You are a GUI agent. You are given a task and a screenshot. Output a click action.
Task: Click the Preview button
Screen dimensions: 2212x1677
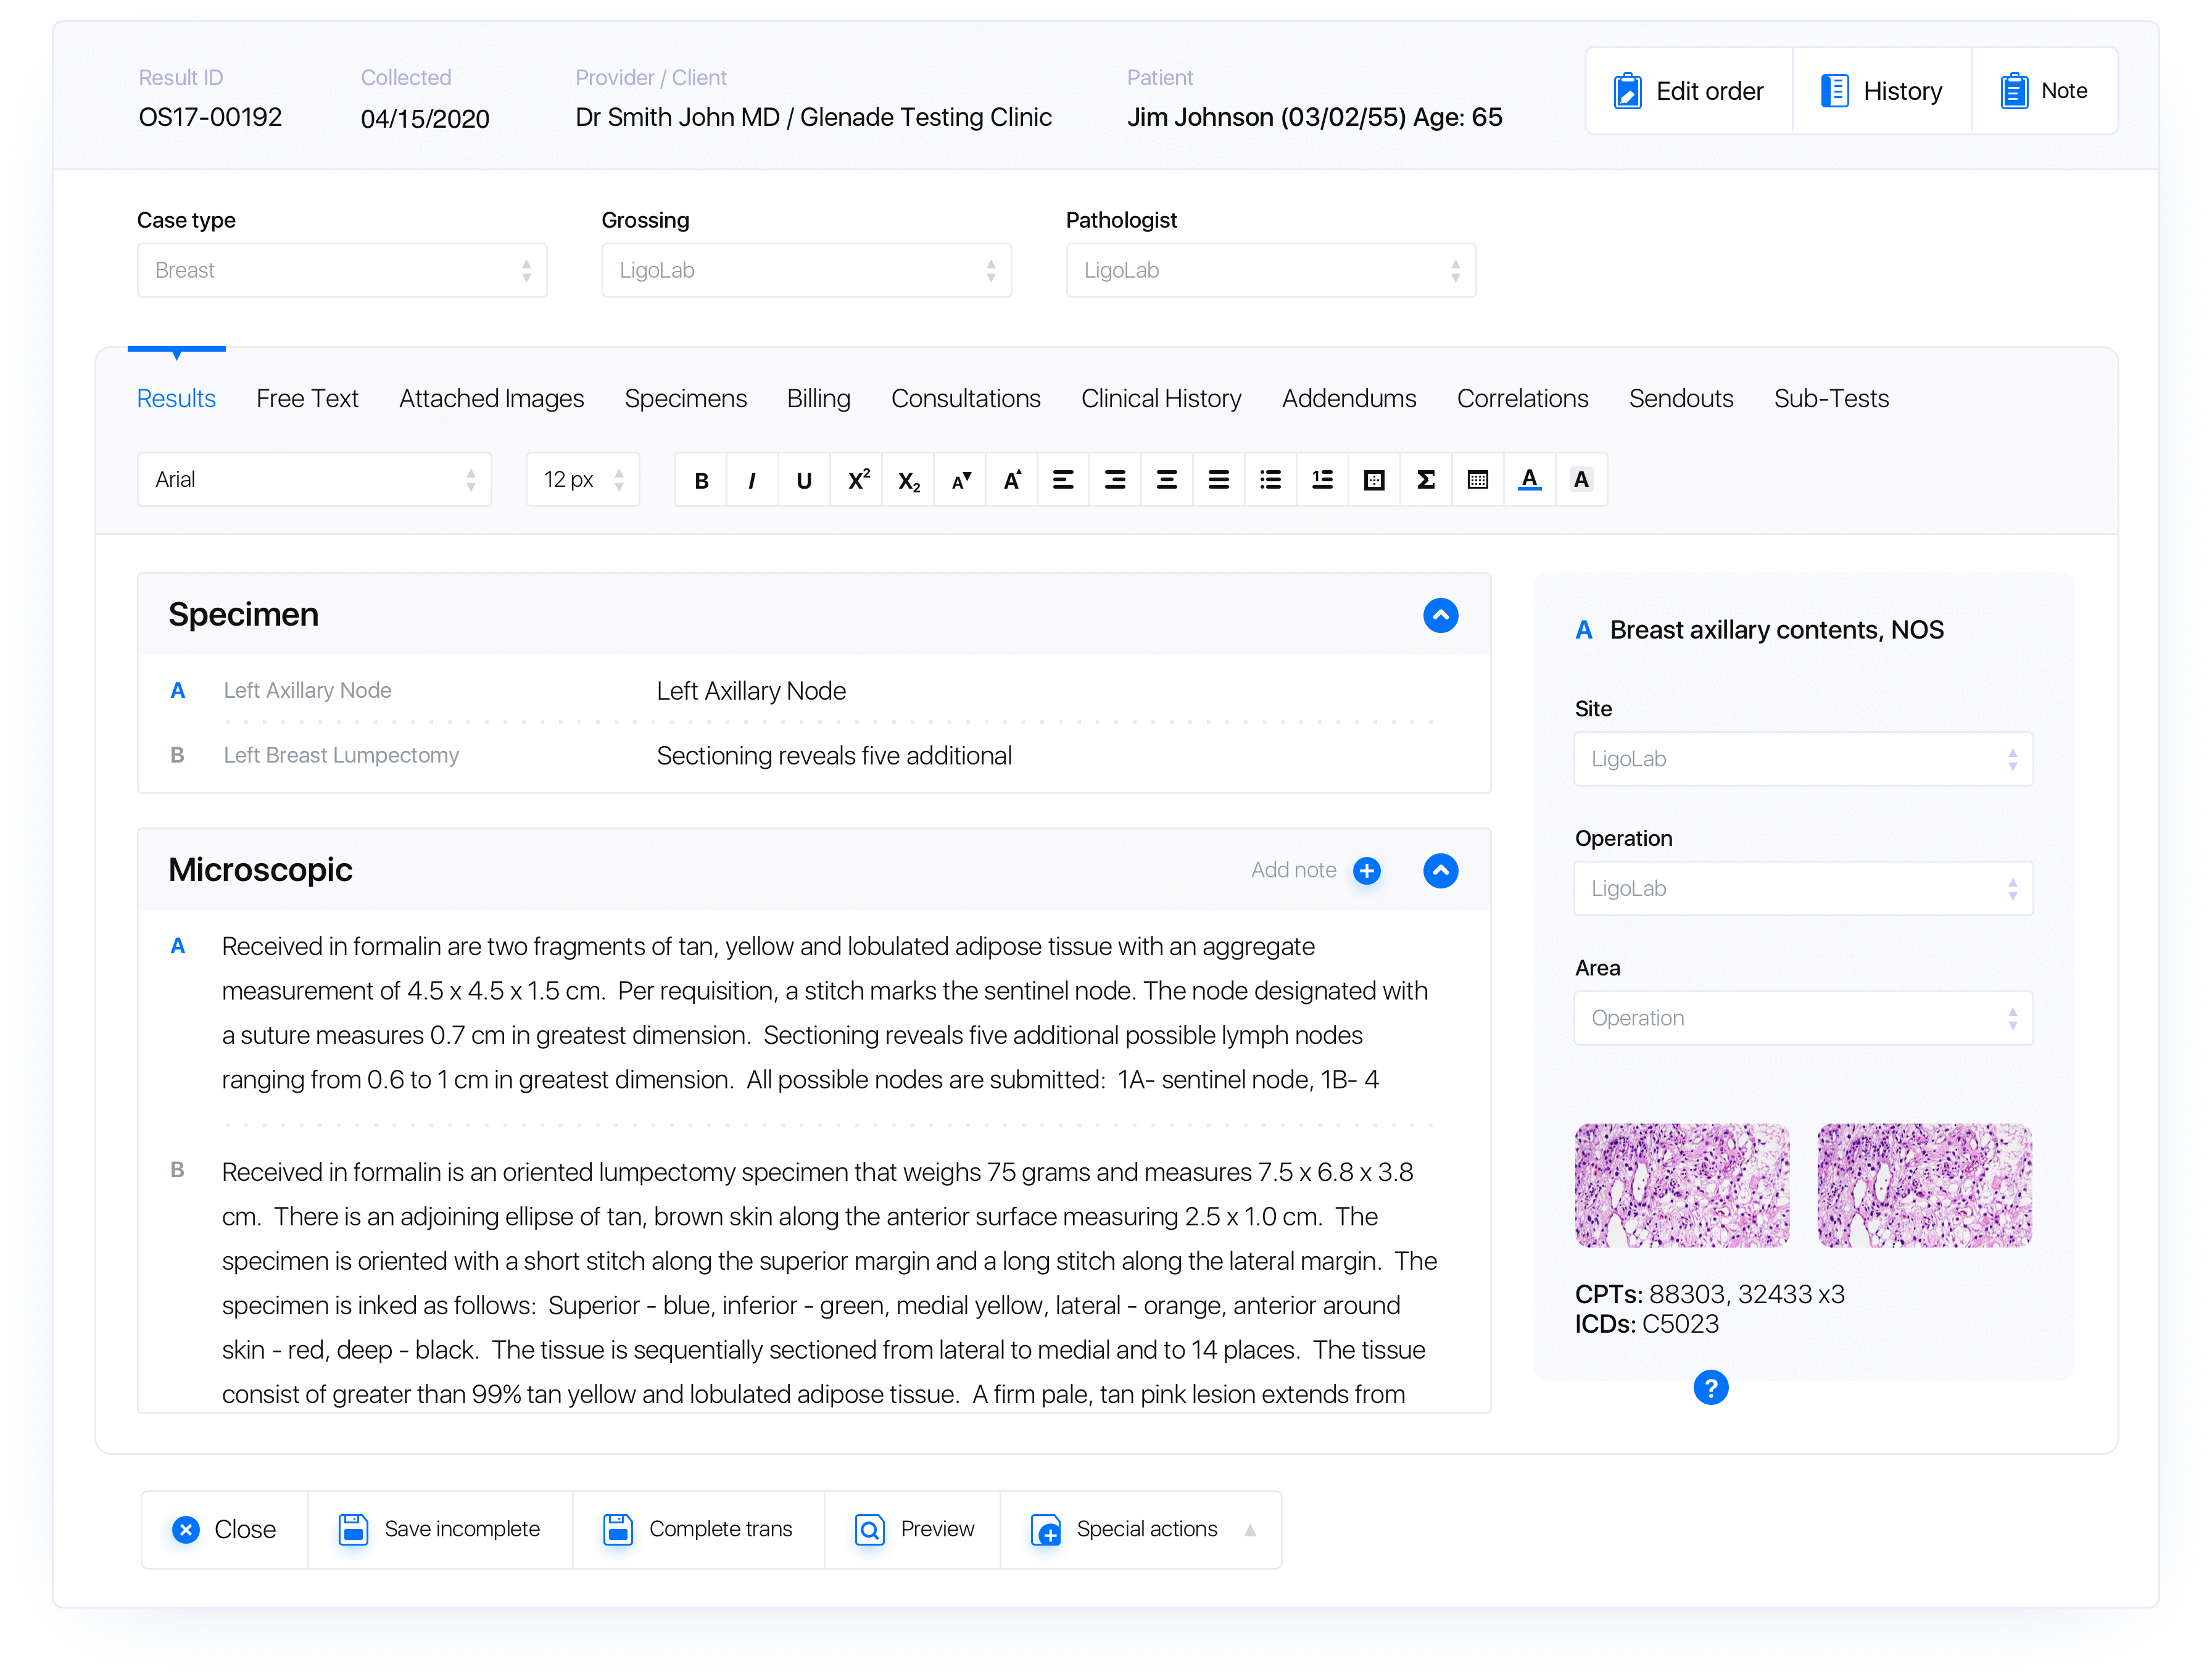(913, 1530)
